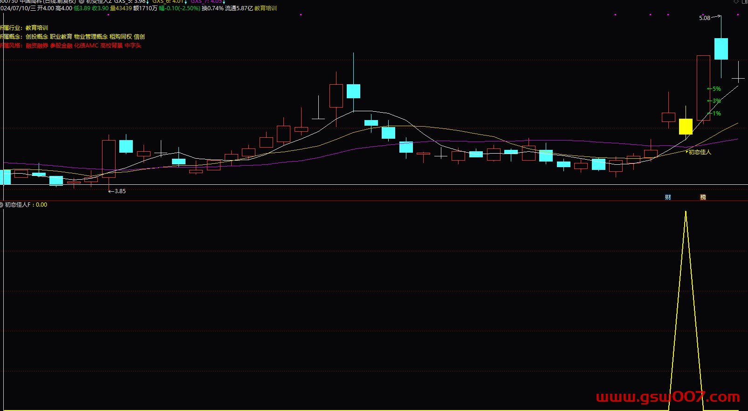The image size is (748, 411).
Task: Click the 换0.74% turnover rate value
Action: click(x=213, y=8)
